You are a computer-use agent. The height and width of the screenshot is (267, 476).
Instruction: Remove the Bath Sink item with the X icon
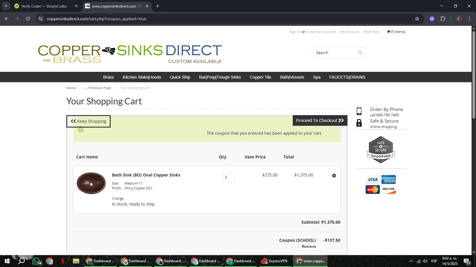tap(334, 176)
